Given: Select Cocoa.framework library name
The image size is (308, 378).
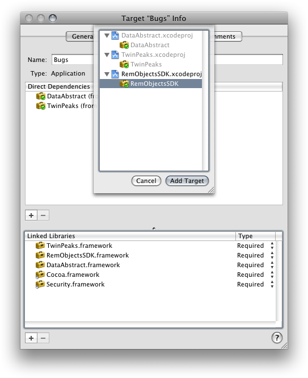Looking at the screenshot, I should point(73,275).
